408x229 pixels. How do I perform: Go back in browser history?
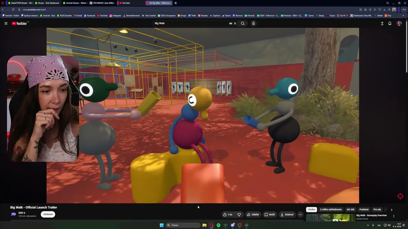tap(3, 10)
